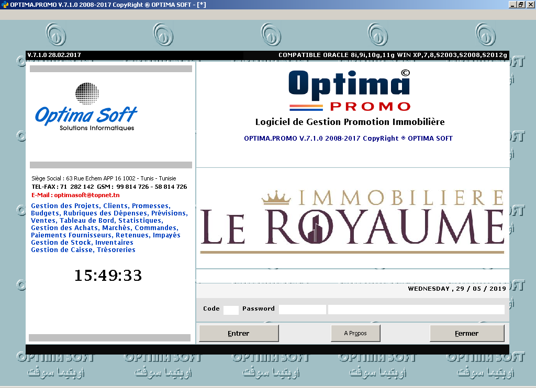
Task: Click 'Gestion des Achats, Marchés, Commandes' line
Action: pyautogui.click(x=105, y=228)
